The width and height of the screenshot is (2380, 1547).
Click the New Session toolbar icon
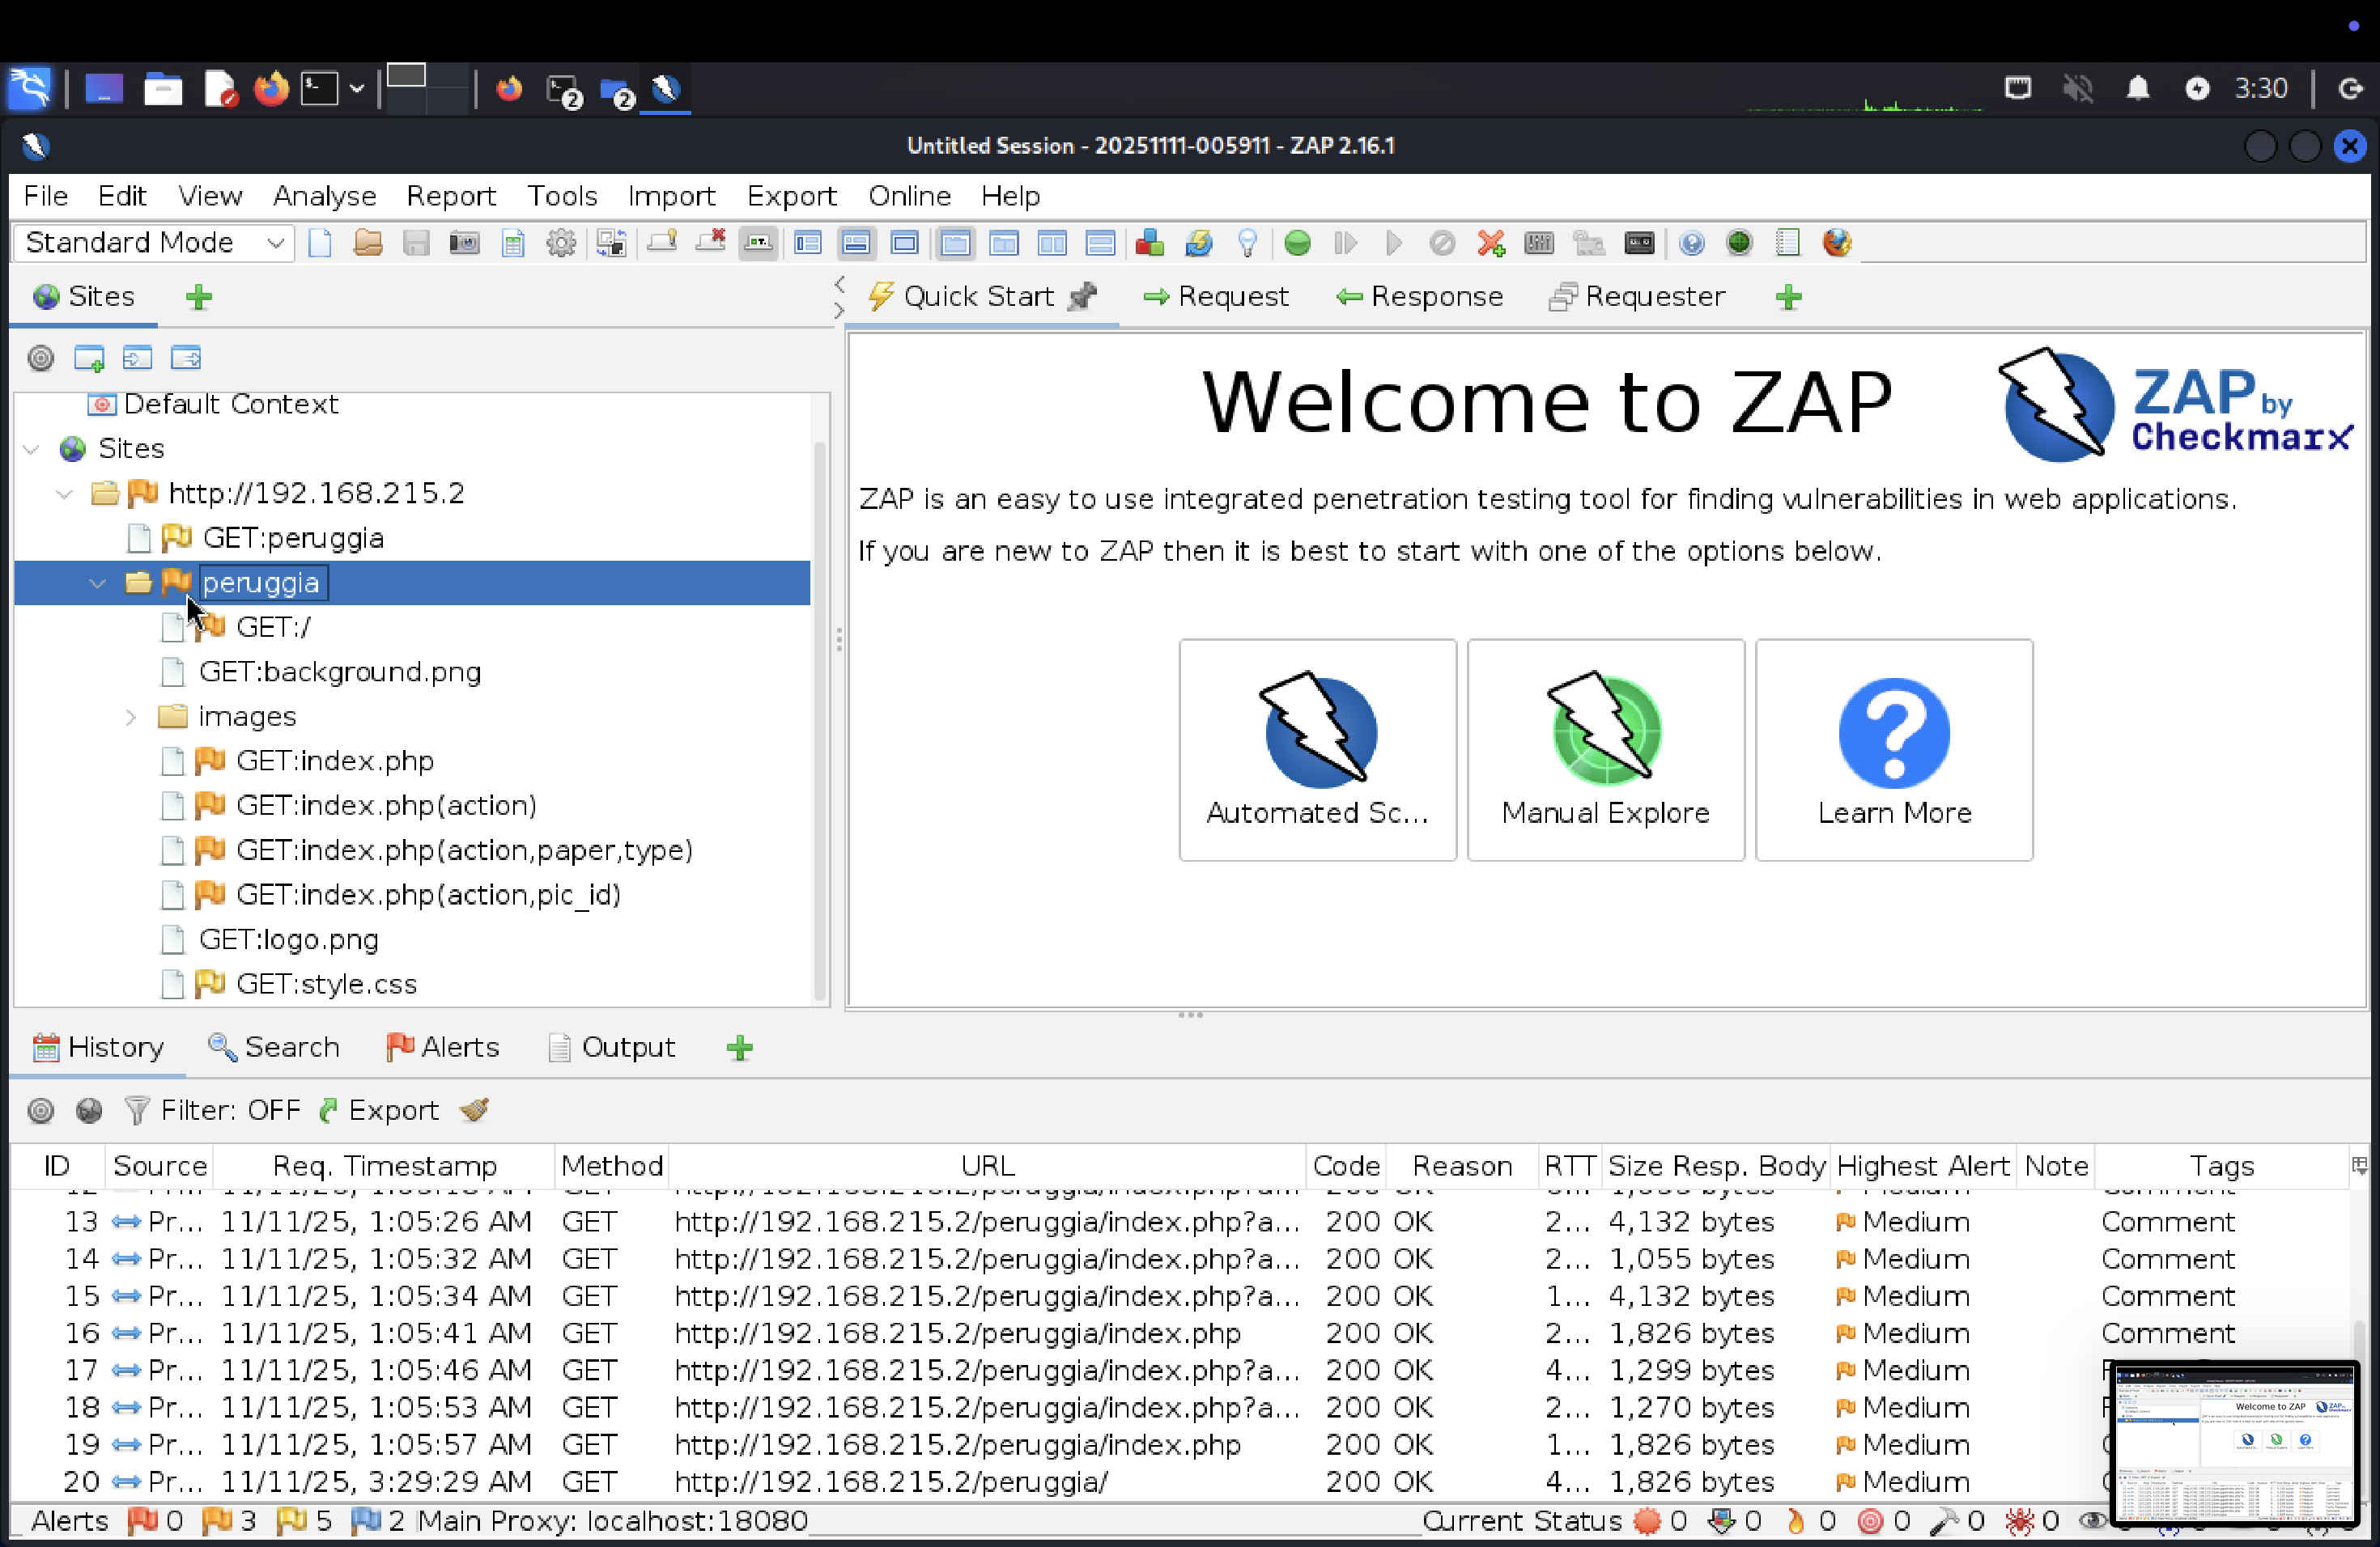(320, 243)
